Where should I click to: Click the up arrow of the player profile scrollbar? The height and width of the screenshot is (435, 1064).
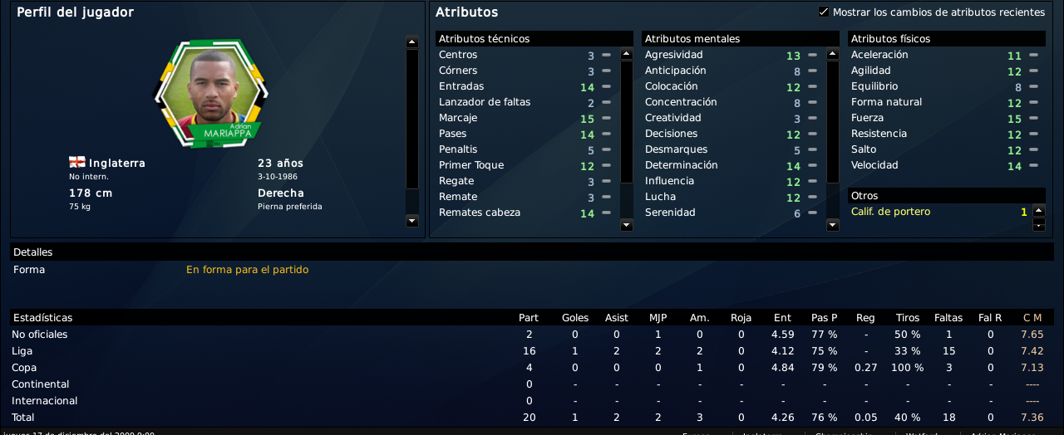(x=412, y=42)
